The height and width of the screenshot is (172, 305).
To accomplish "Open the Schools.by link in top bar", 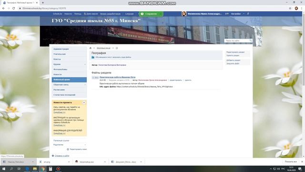I will [x=57, y=14].
